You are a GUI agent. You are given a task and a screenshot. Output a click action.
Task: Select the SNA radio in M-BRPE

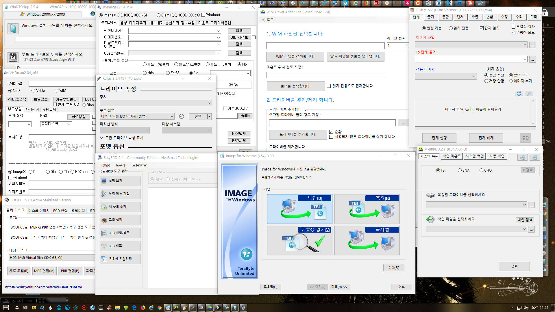(x=460, y=170)
